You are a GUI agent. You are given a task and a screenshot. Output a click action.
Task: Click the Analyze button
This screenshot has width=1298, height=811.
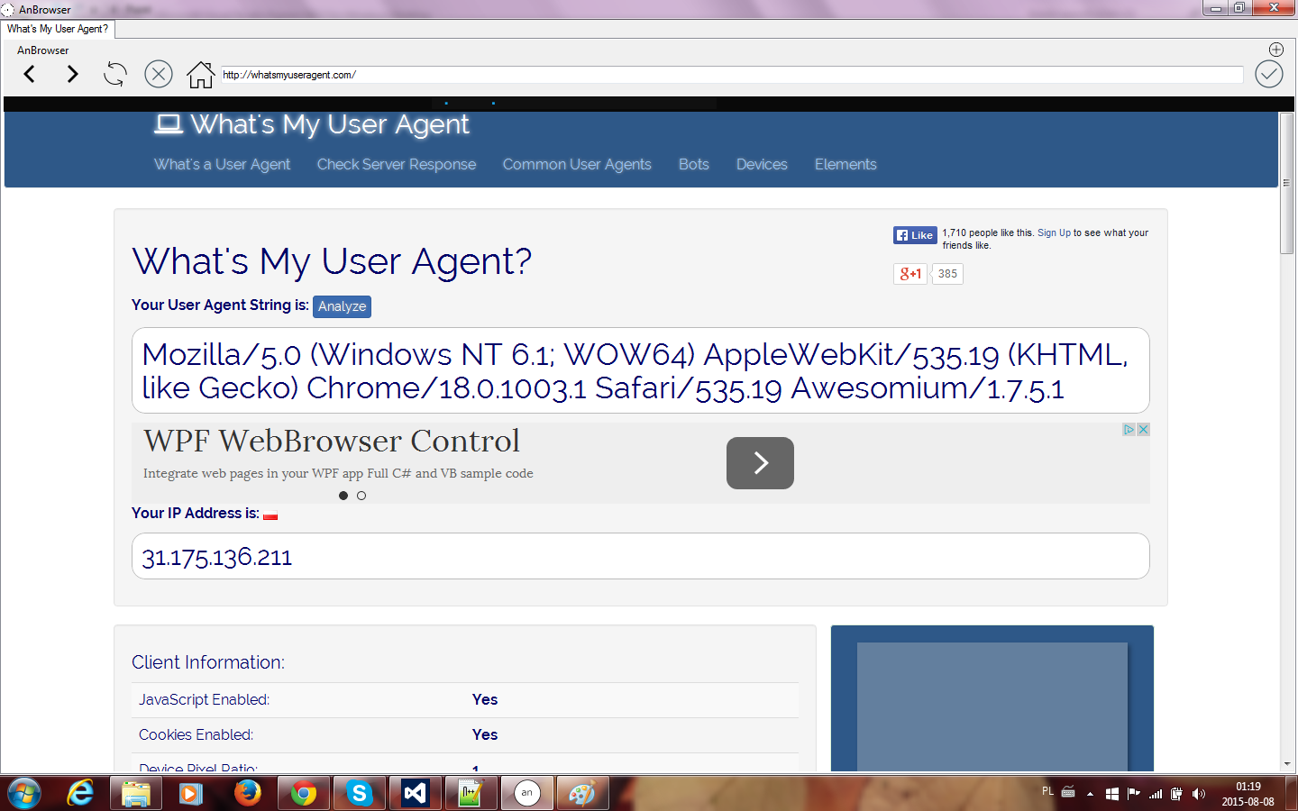pos(342,306)
